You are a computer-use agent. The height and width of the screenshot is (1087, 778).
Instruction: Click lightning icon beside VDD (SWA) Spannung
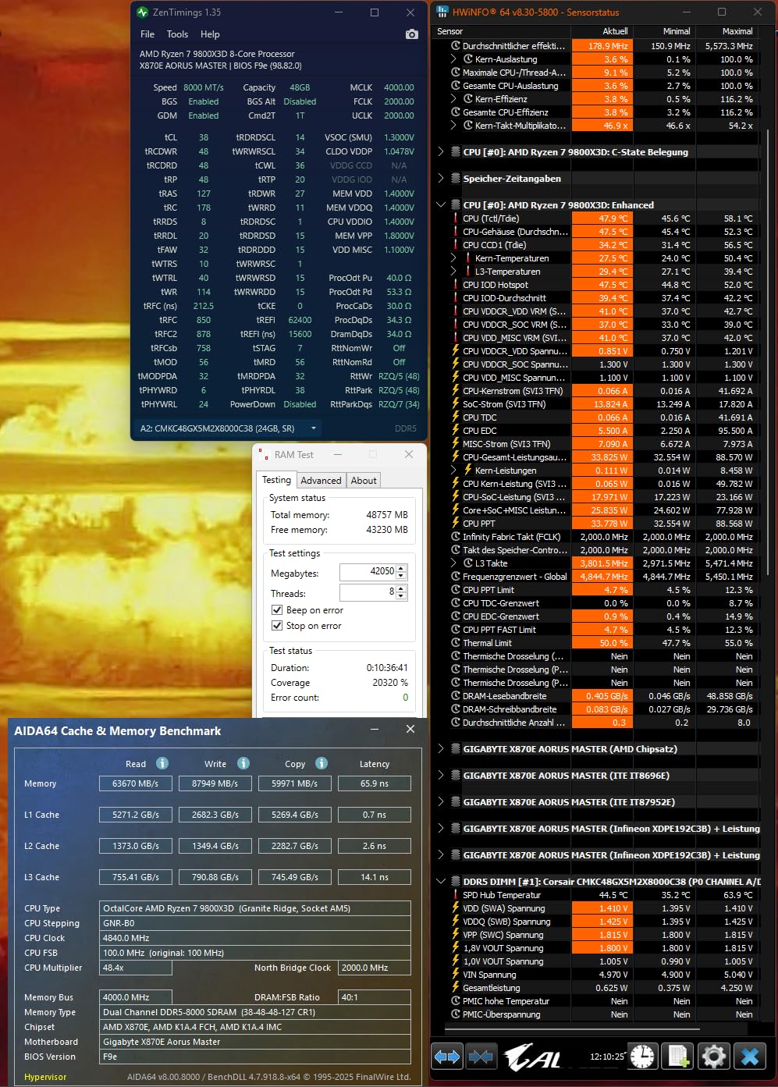point(456,908)
